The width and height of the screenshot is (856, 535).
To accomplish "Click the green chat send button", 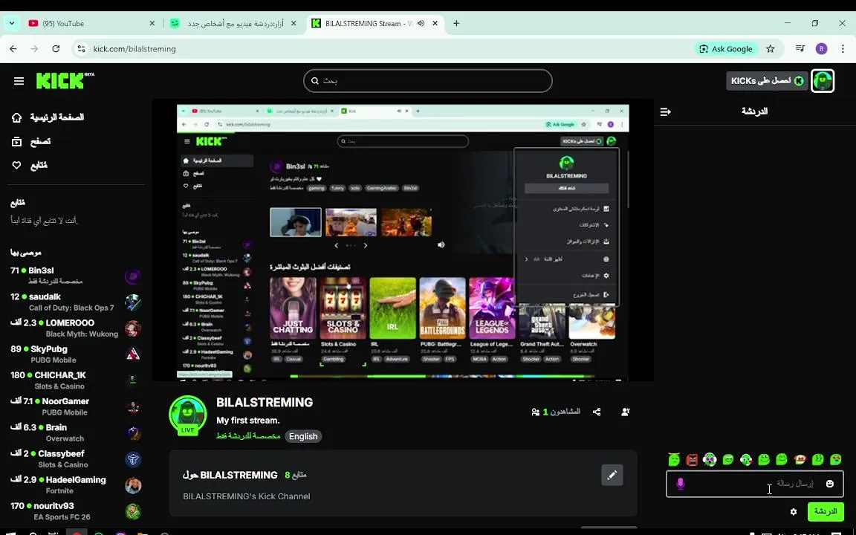I will coord(826,511).
